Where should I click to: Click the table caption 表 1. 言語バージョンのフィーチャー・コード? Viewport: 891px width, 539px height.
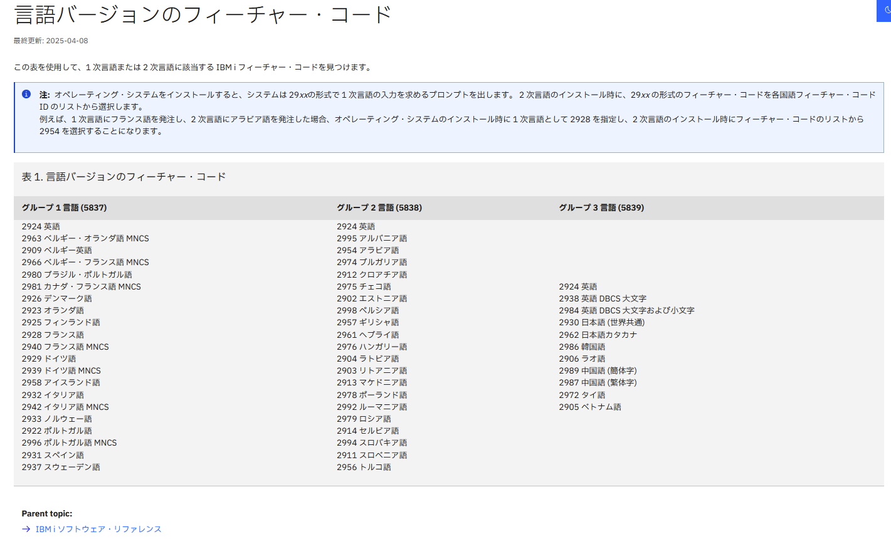[x=124, y=177]
